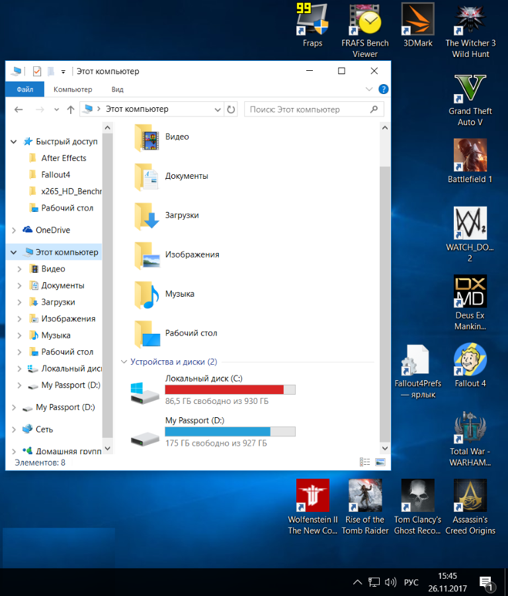This screenshot has height=596, width=508.
Task: Open the Файл ribbon tab
Action: pos(24,89)
